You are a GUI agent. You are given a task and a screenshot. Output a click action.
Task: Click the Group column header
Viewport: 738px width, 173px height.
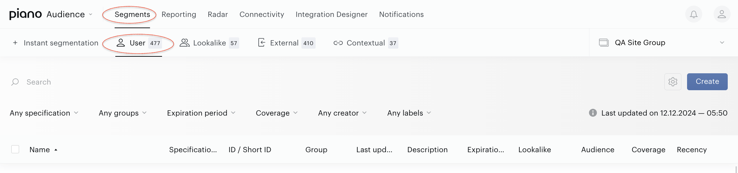pyautogui.click(x=316, y=150)
